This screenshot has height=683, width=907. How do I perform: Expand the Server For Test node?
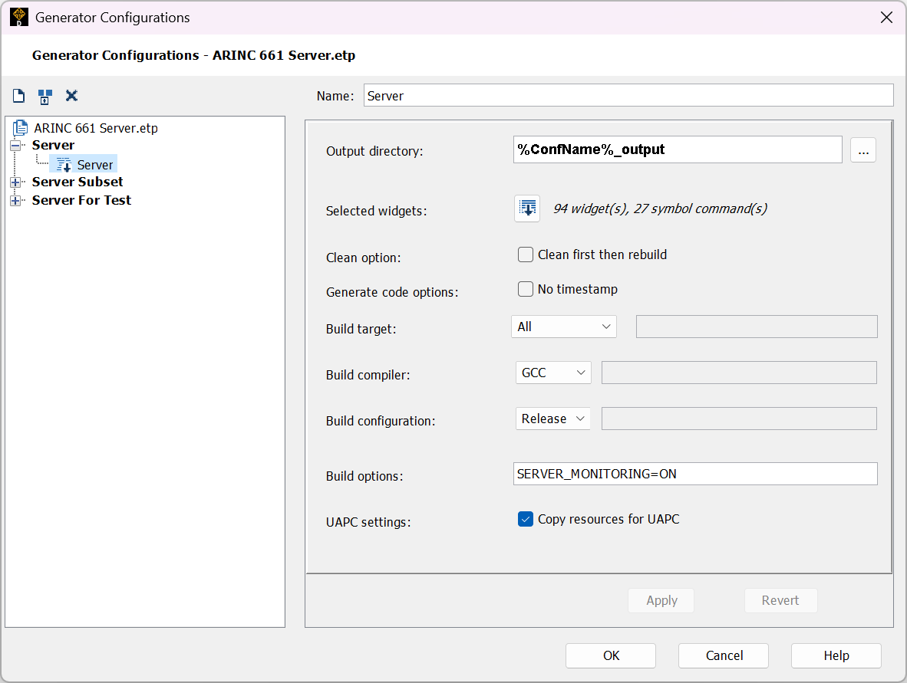point(15,201)
